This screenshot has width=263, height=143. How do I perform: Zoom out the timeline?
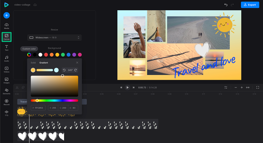(x=236, y=87)
